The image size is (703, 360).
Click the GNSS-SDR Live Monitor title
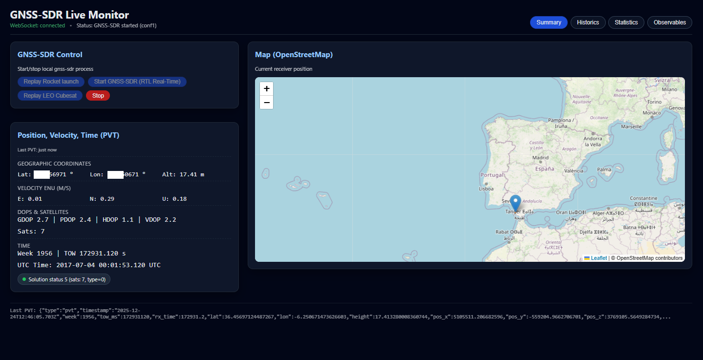(x=69, y=15)
